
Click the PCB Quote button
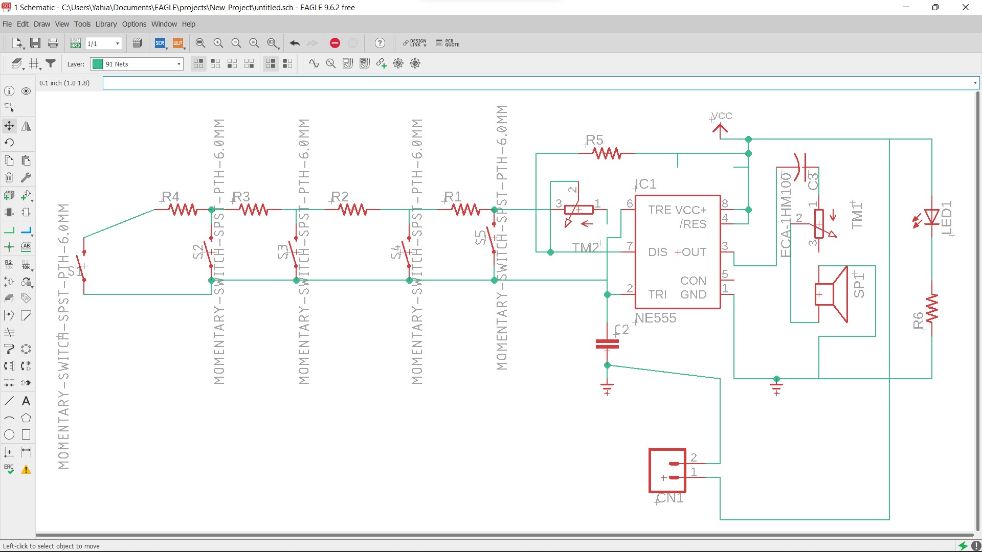[x=448, y=43]
